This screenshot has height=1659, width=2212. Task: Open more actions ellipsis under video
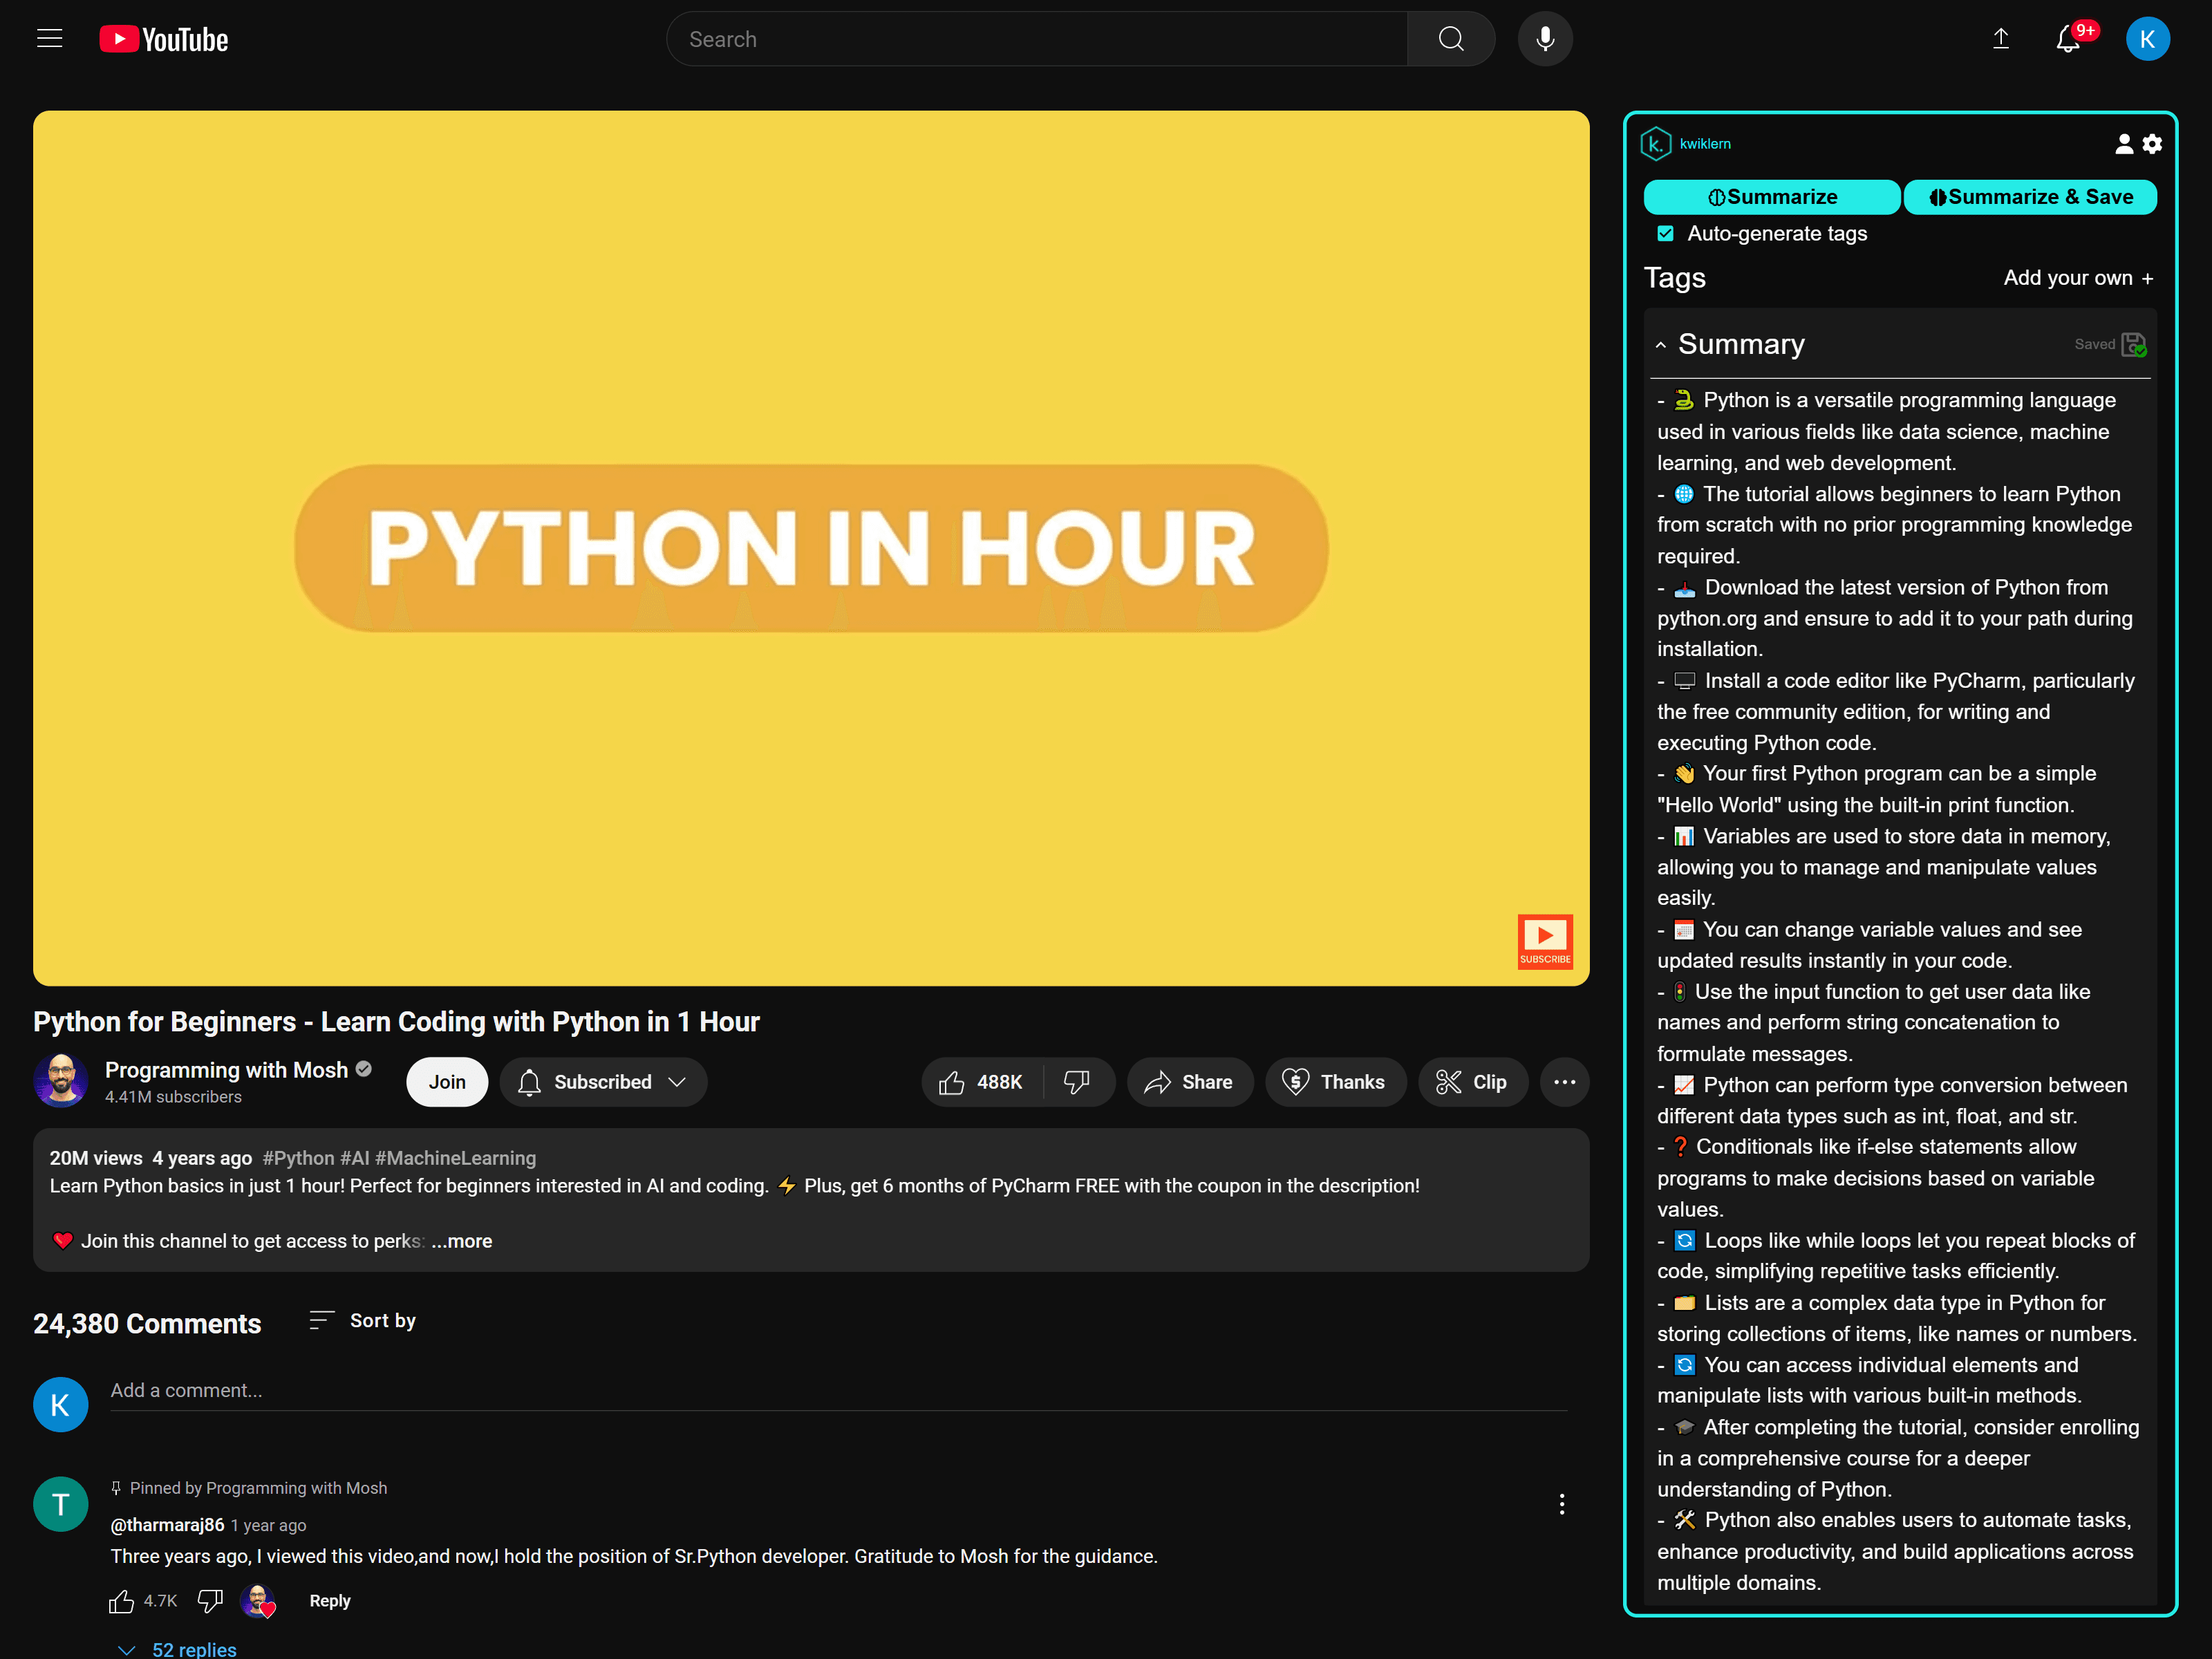[1564, 1082]
